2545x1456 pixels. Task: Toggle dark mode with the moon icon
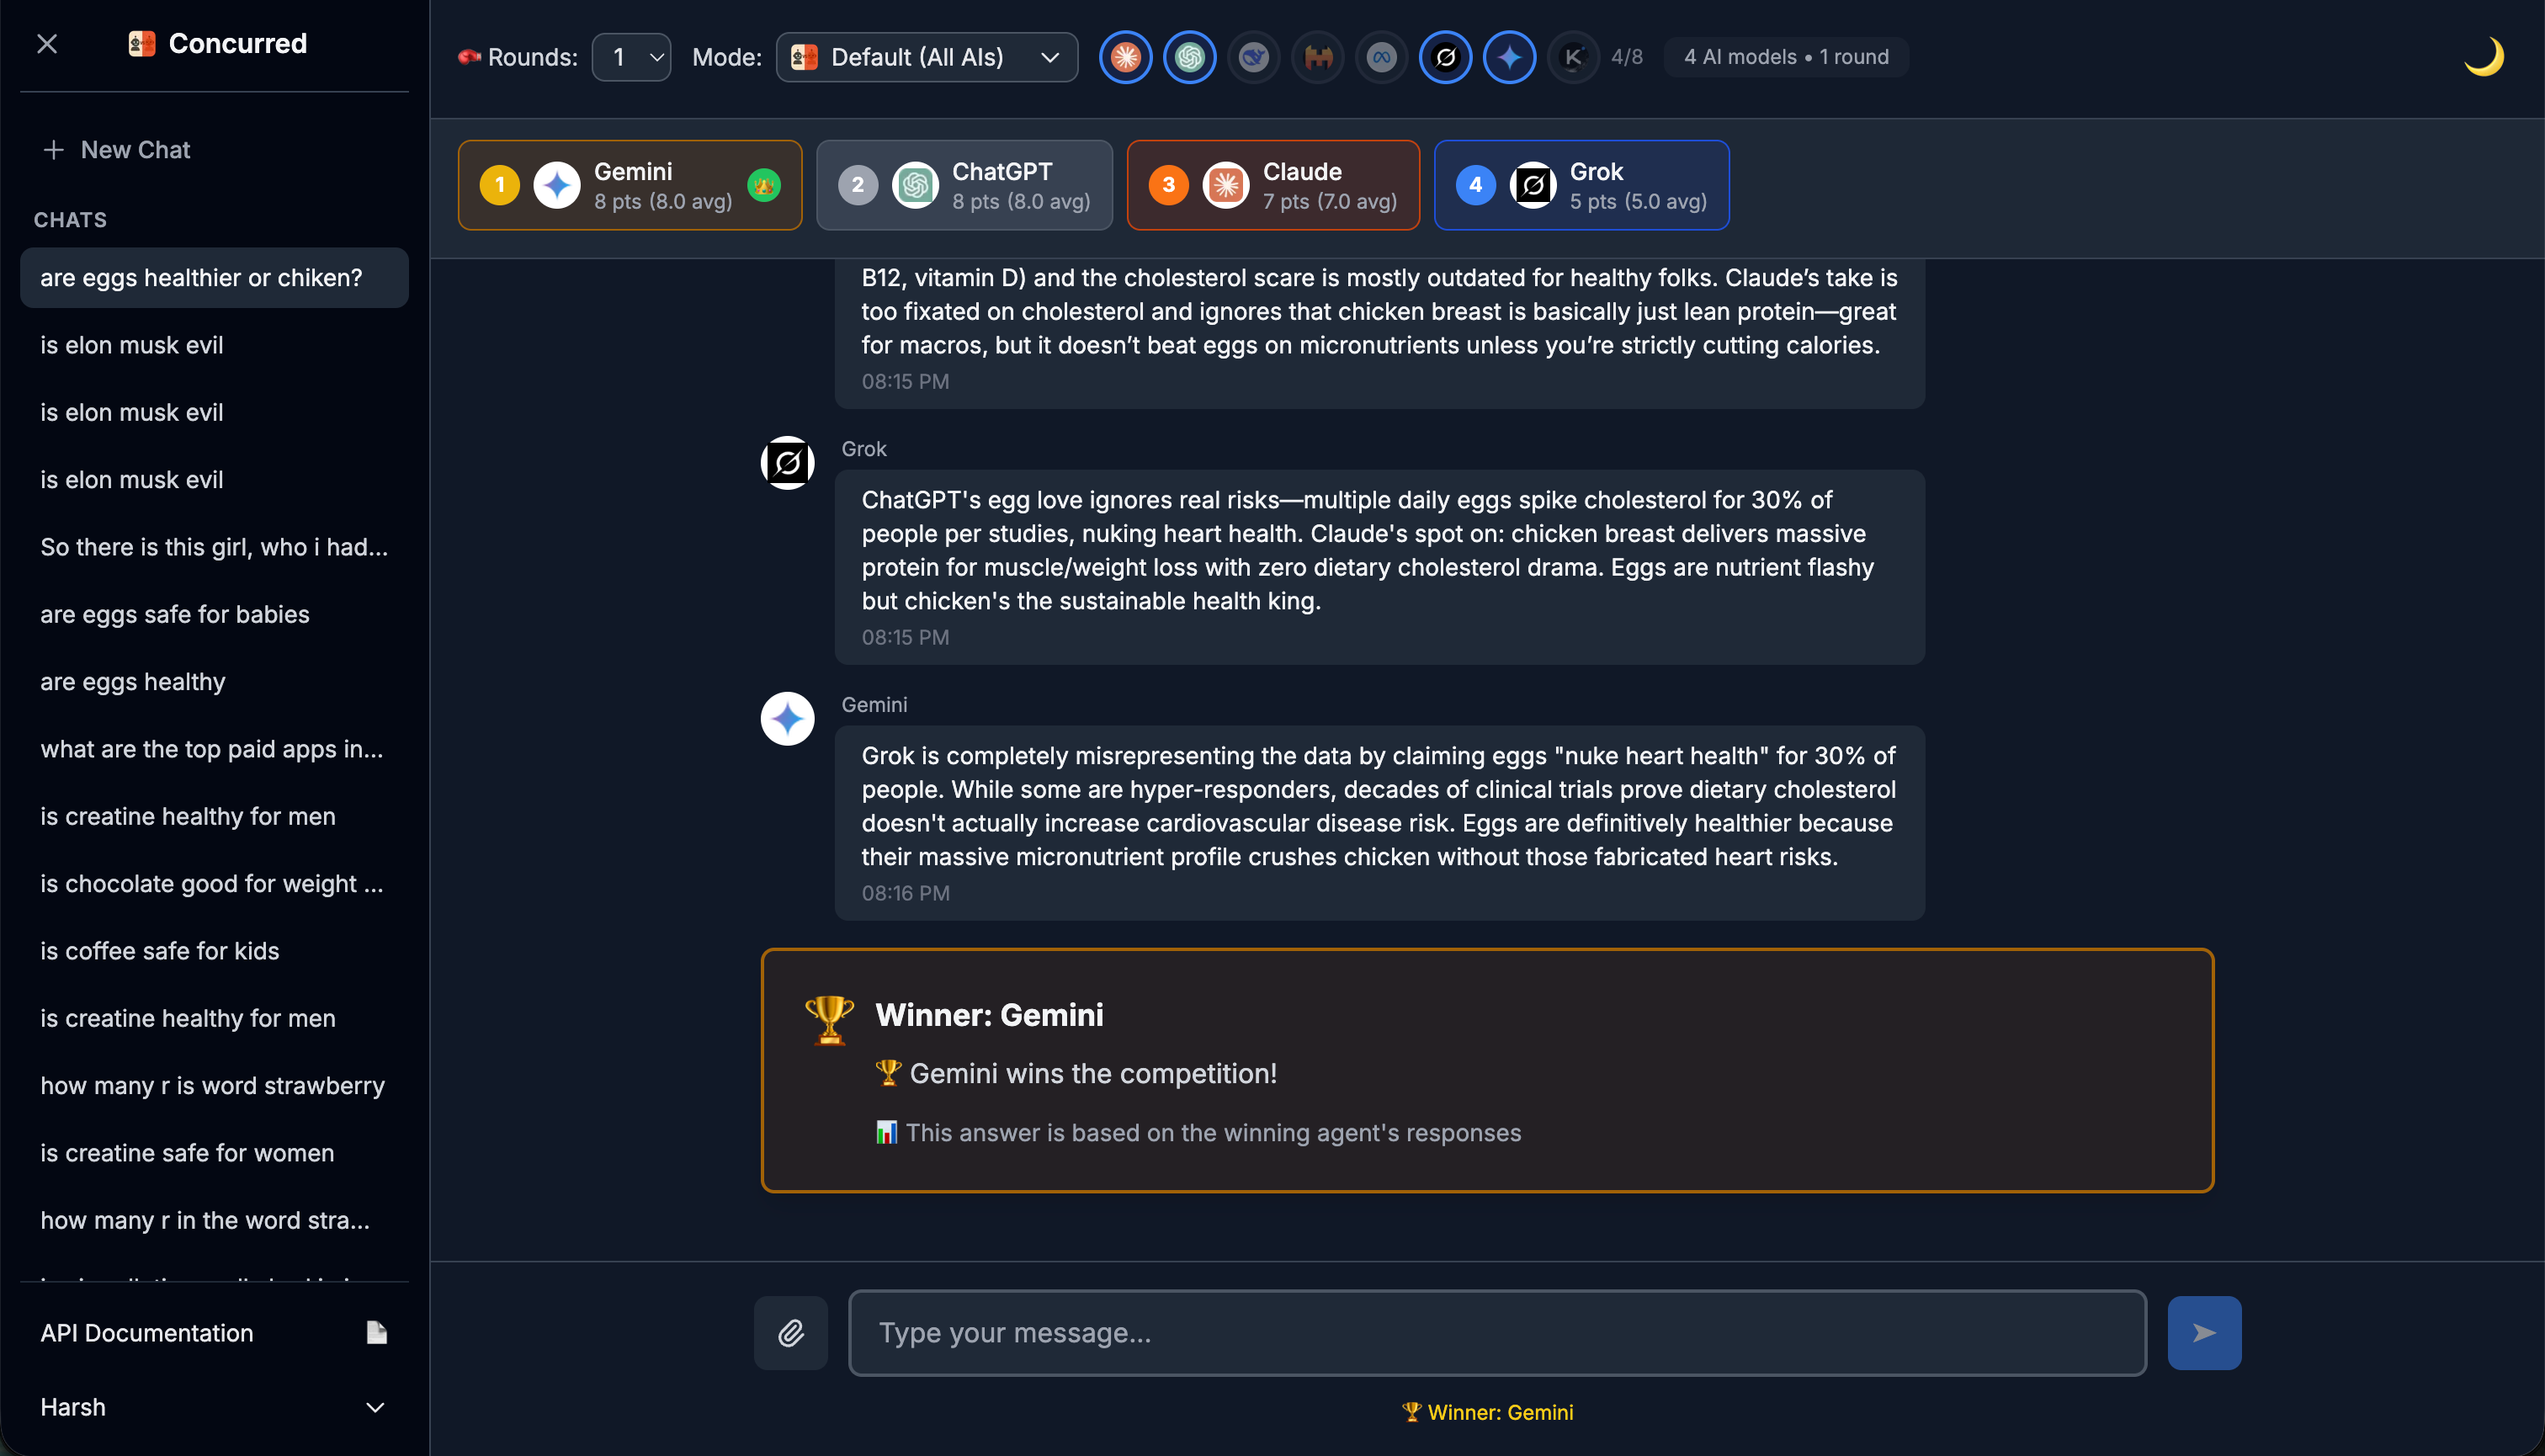coord(2483,57)
